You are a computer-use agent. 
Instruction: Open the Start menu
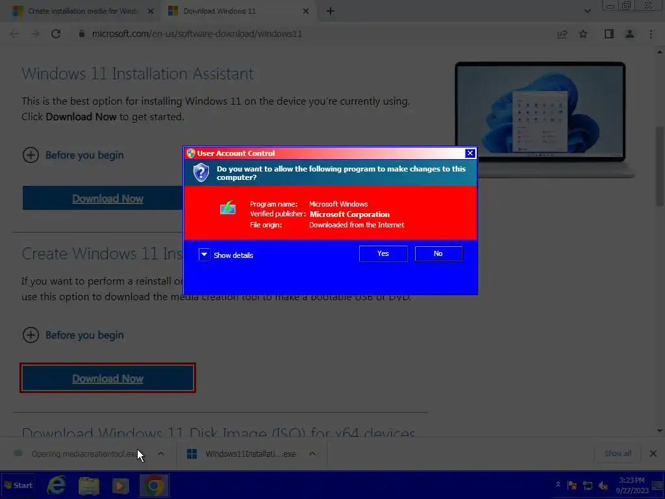(x=18, y=485)
